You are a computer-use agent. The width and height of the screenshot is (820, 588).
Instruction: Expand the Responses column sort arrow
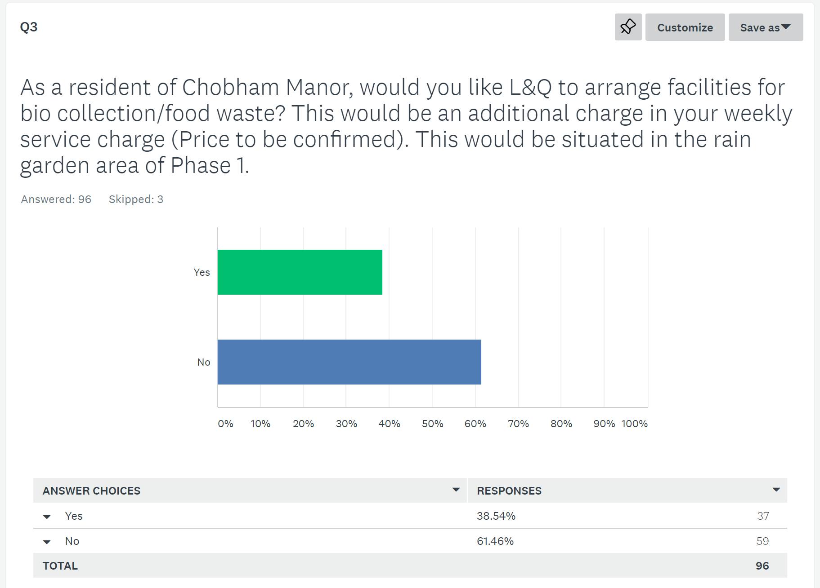coord(776,490)
